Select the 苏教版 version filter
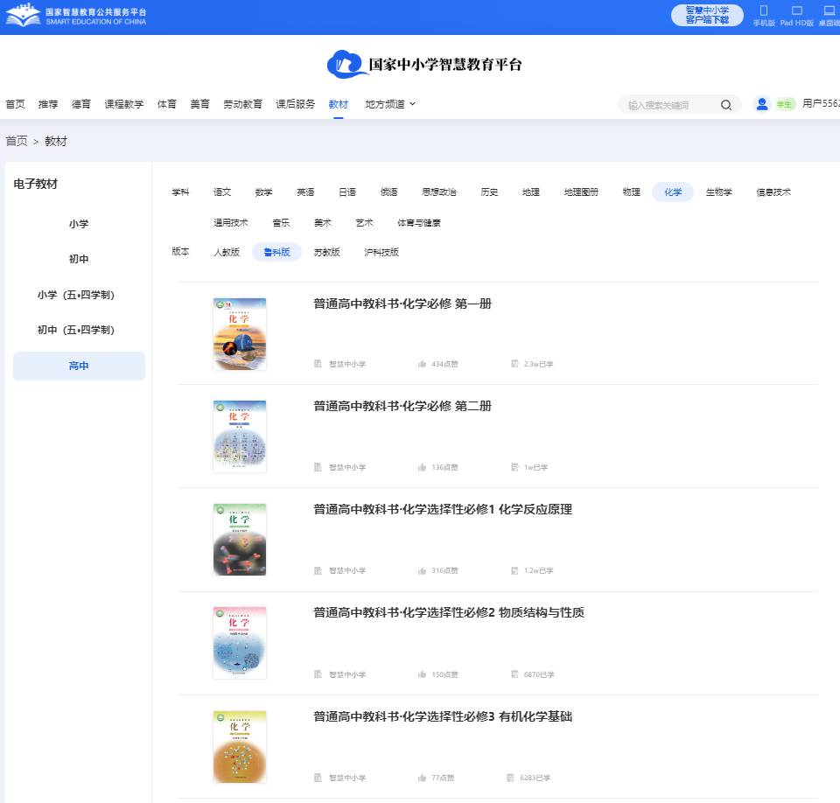840x803 pixels. [328, 252]
